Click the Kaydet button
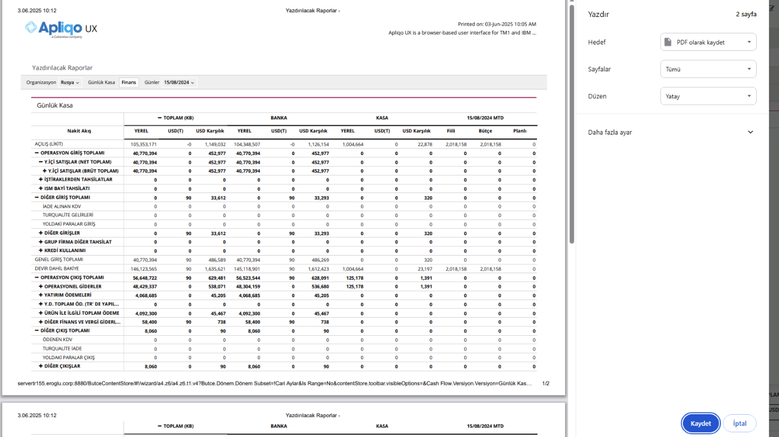Viewport: 779px width, 437px height. 700,424
